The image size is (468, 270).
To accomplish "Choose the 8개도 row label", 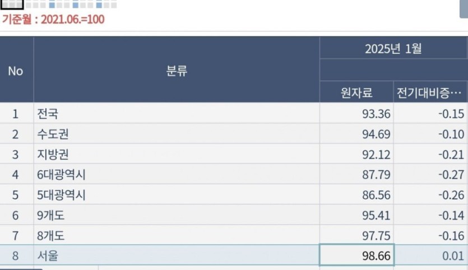I will [50, 236].
